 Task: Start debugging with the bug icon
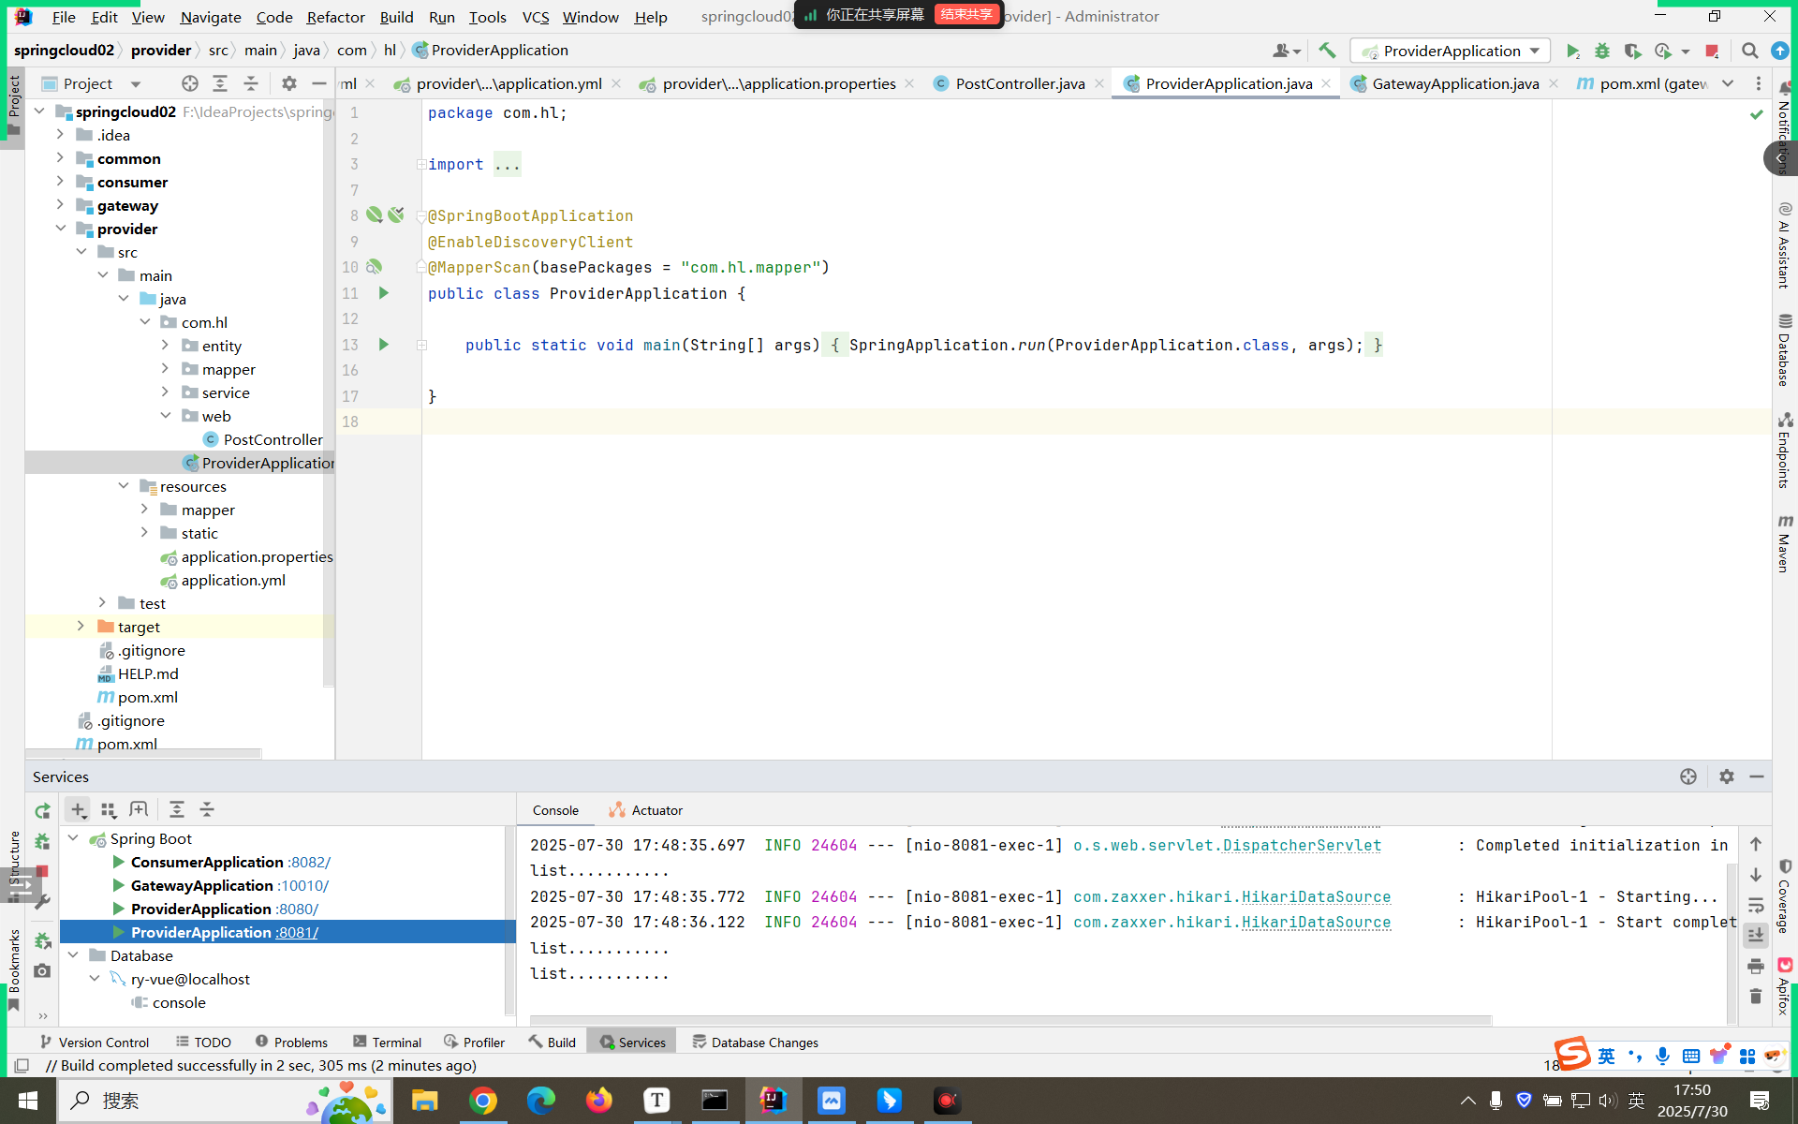point(1602,51)
